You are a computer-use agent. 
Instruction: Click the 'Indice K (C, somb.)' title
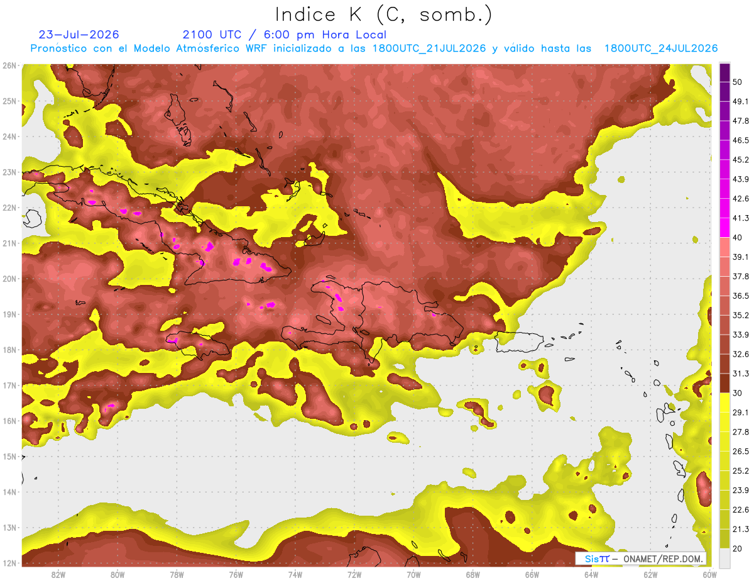(x=384, y=14)
